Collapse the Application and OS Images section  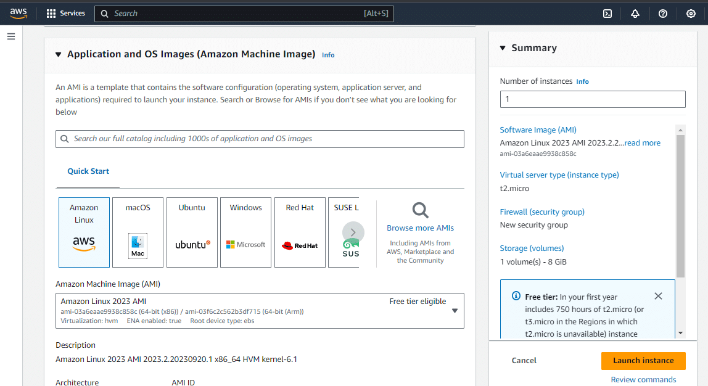point(58,54)
